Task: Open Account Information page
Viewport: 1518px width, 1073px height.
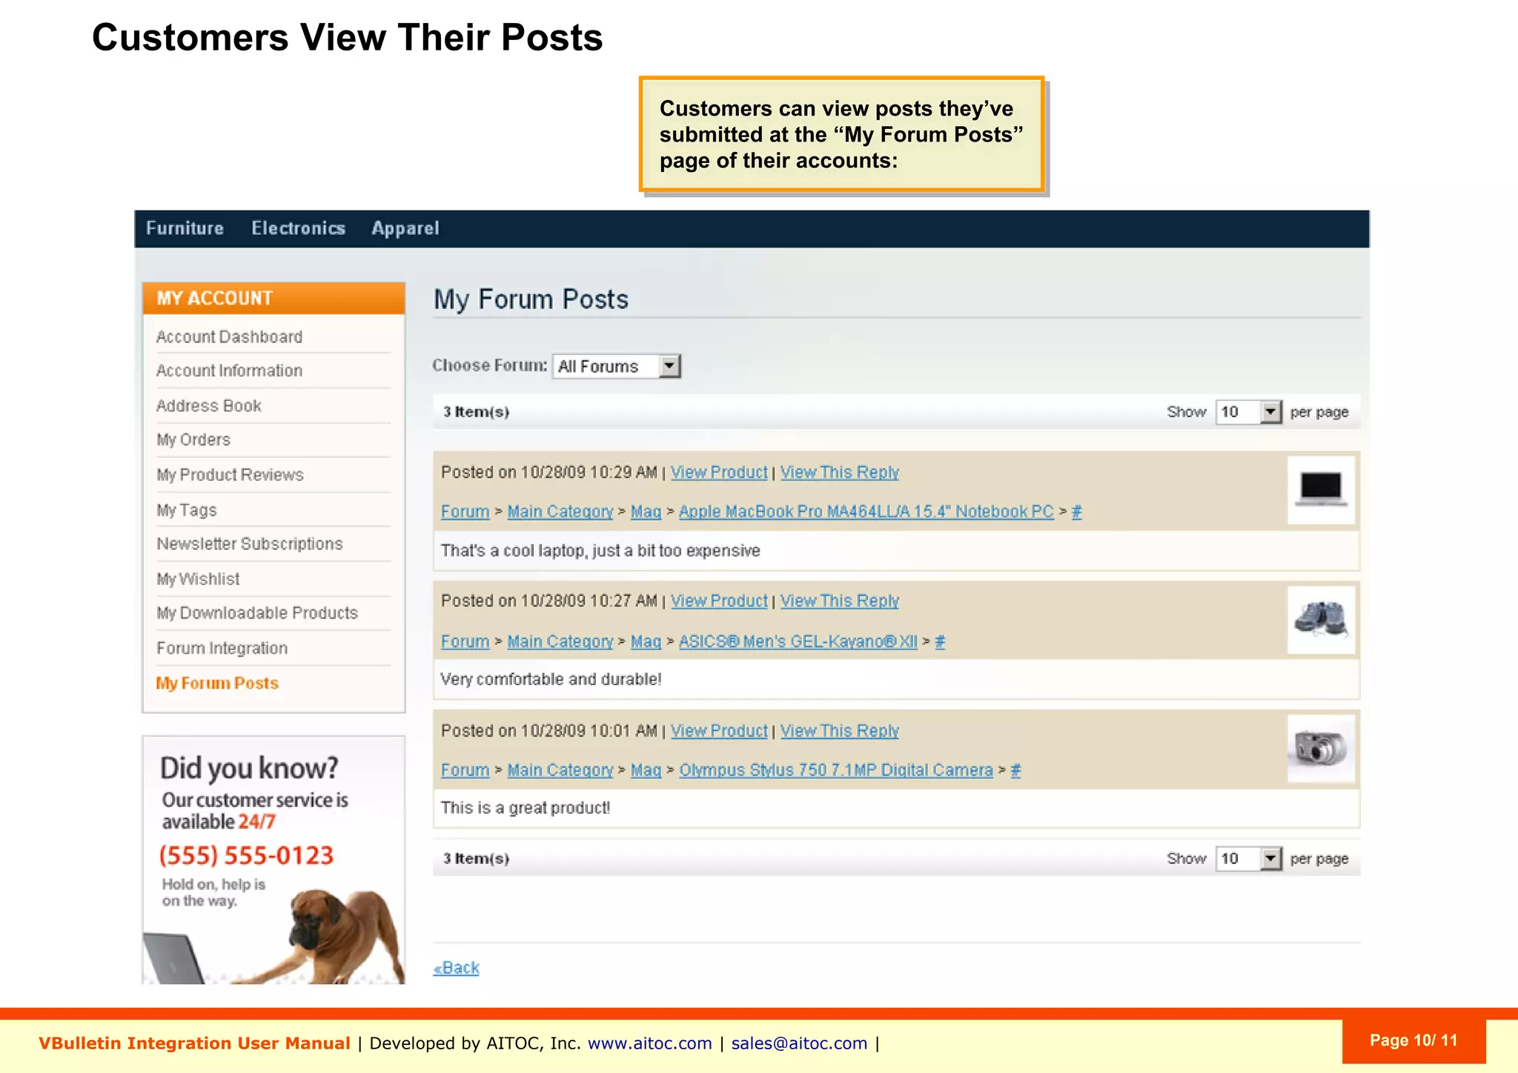Action: 229,371
